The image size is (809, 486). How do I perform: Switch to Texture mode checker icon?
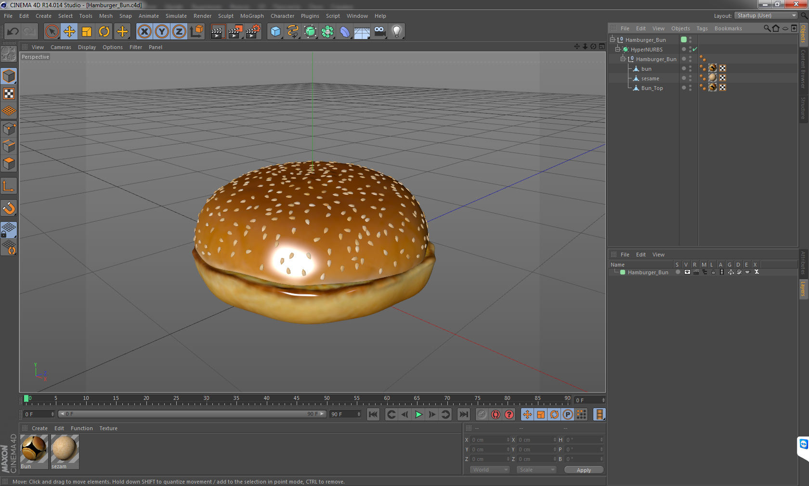point(9,94)
